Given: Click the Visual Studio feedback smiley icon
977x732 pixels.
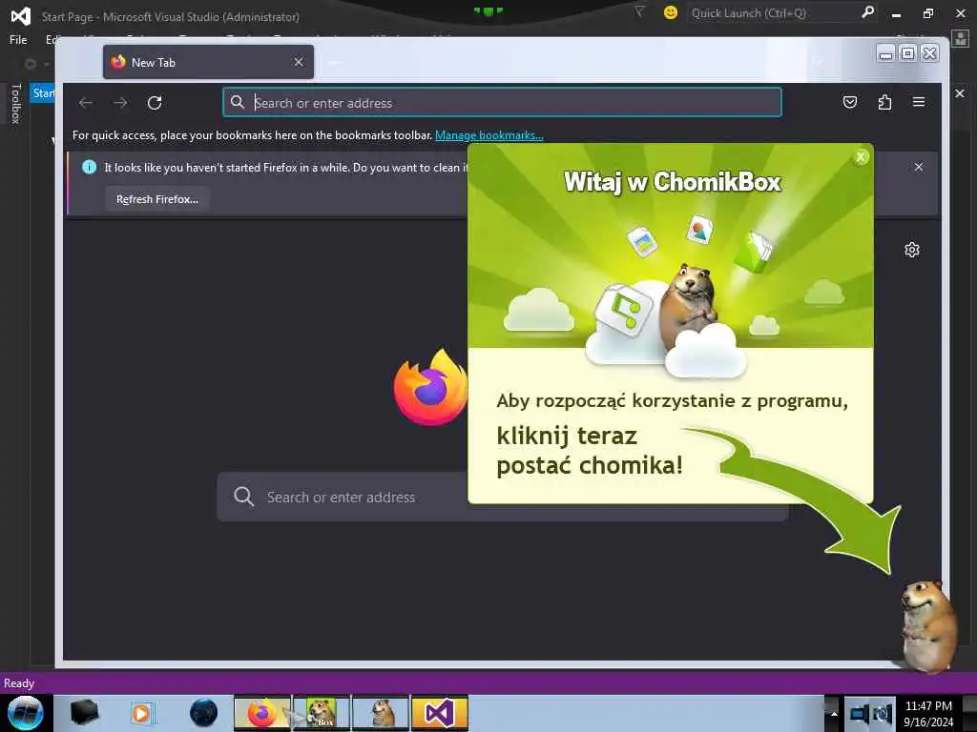Looking at the screenshot, I should pyautogui.click(x=671, y=12).
